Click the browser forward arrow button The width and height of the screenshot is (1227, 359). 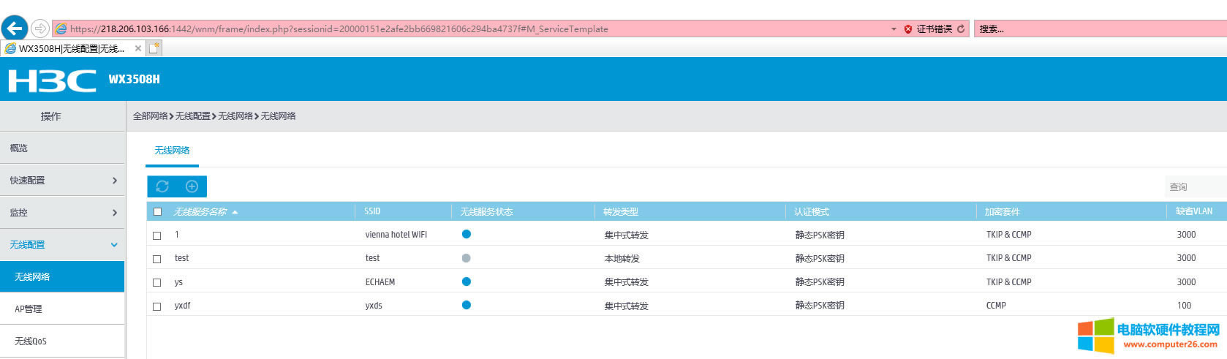coord(40,29)
